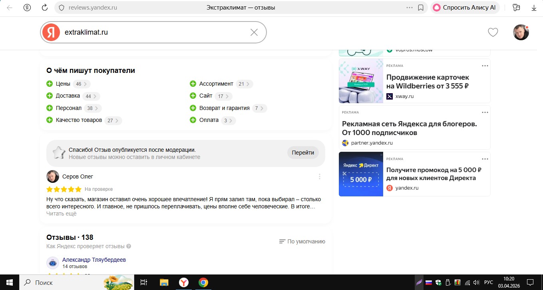Image resolution: width=543 pixels, height=290 pixels.
Task: Open the user account avatar menu
Action: tap(521, 32)
